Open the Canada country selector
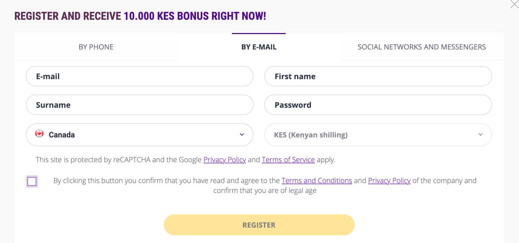Screen dimensions: 519x243 tap(140, 135)
